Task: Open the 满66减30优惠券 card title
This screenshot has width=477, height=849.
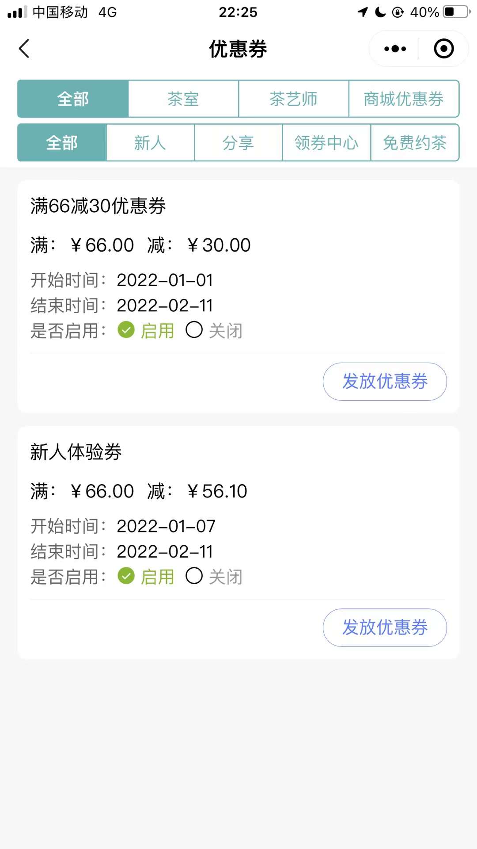Action: [98, 206]
